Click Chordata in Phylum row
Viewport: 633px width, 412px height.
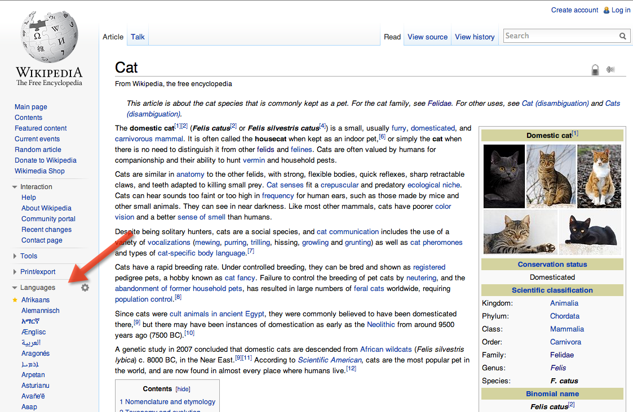point(564,316)
